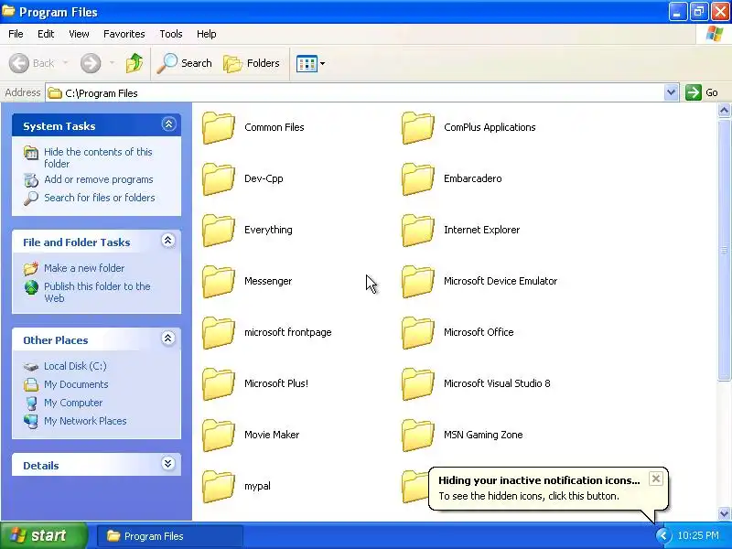Open the Edit menu
Screen dimensions: 732x549
46,34
